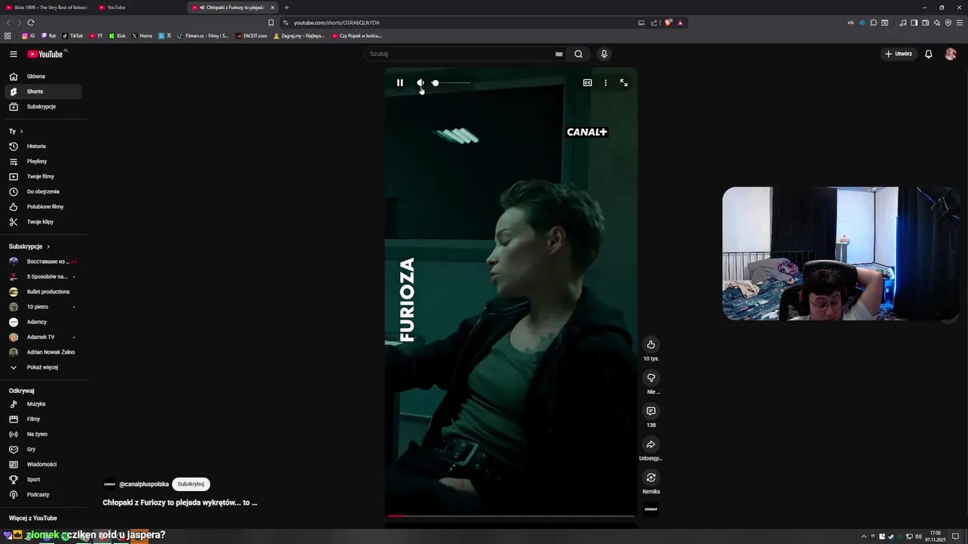The image size is (968, 544).
Task: Open Historia in sidebar
Action: click(x=43, y=146)
